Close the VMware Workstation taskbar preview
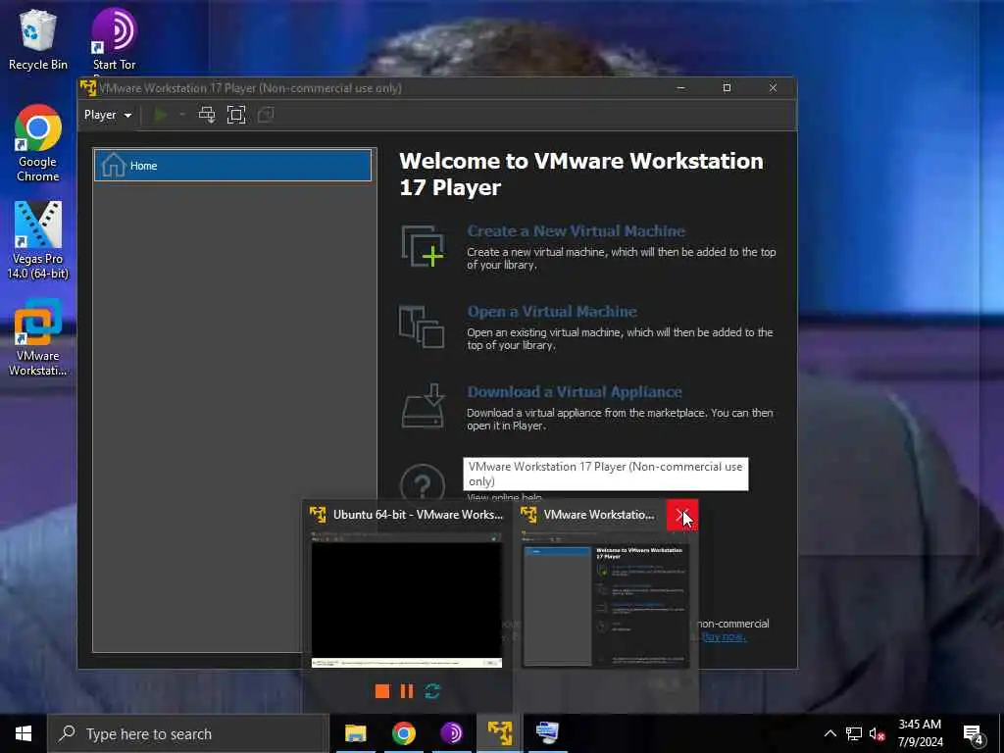This screenshot has width=1004, height=753. pyautogui.click(x=682, y=516)
